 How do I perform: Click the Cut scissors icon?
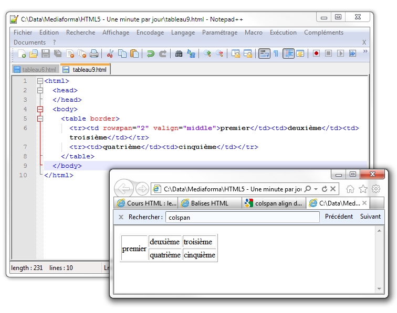coord(110,53)
